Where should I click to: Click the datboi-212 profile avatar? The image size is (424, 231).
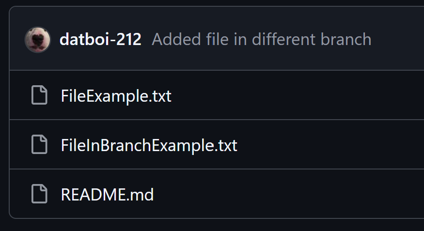(37, 40)
